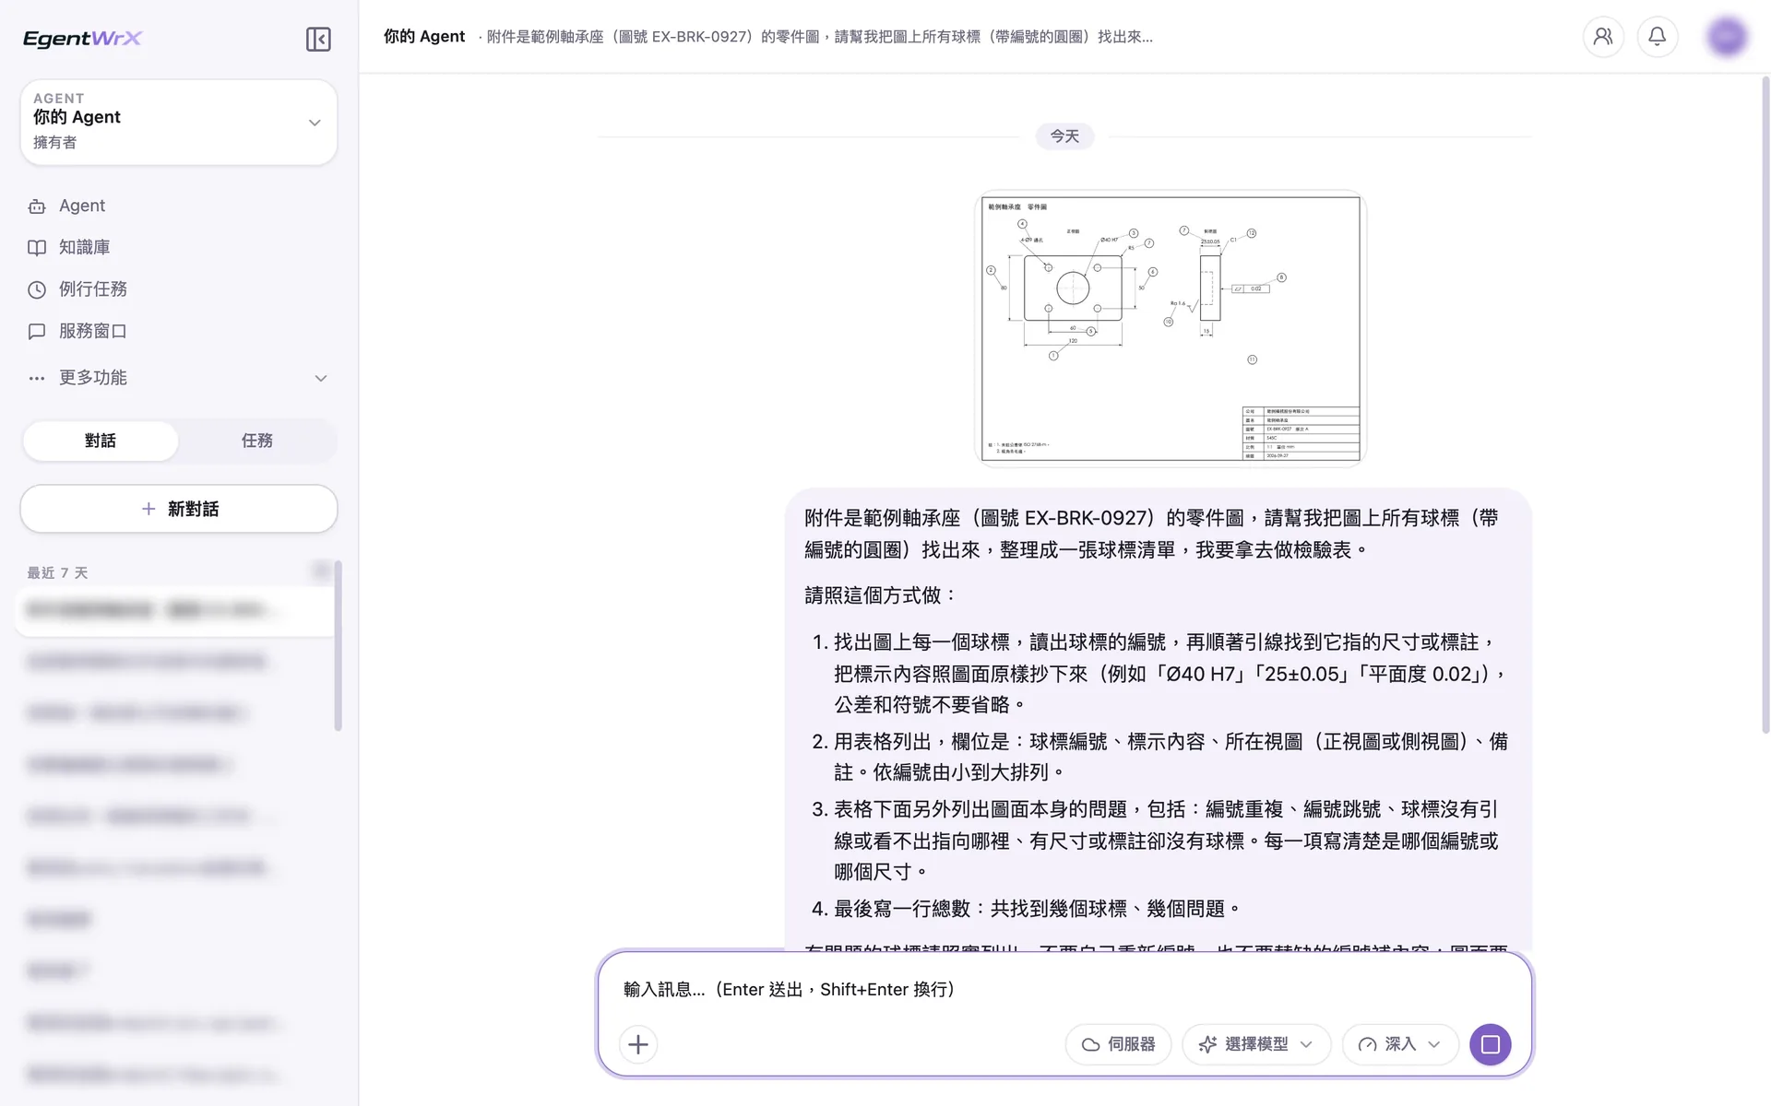Stop generation with the purple square button
Viewport: 1771px width, 1106px height.
pos(1490,1044)
